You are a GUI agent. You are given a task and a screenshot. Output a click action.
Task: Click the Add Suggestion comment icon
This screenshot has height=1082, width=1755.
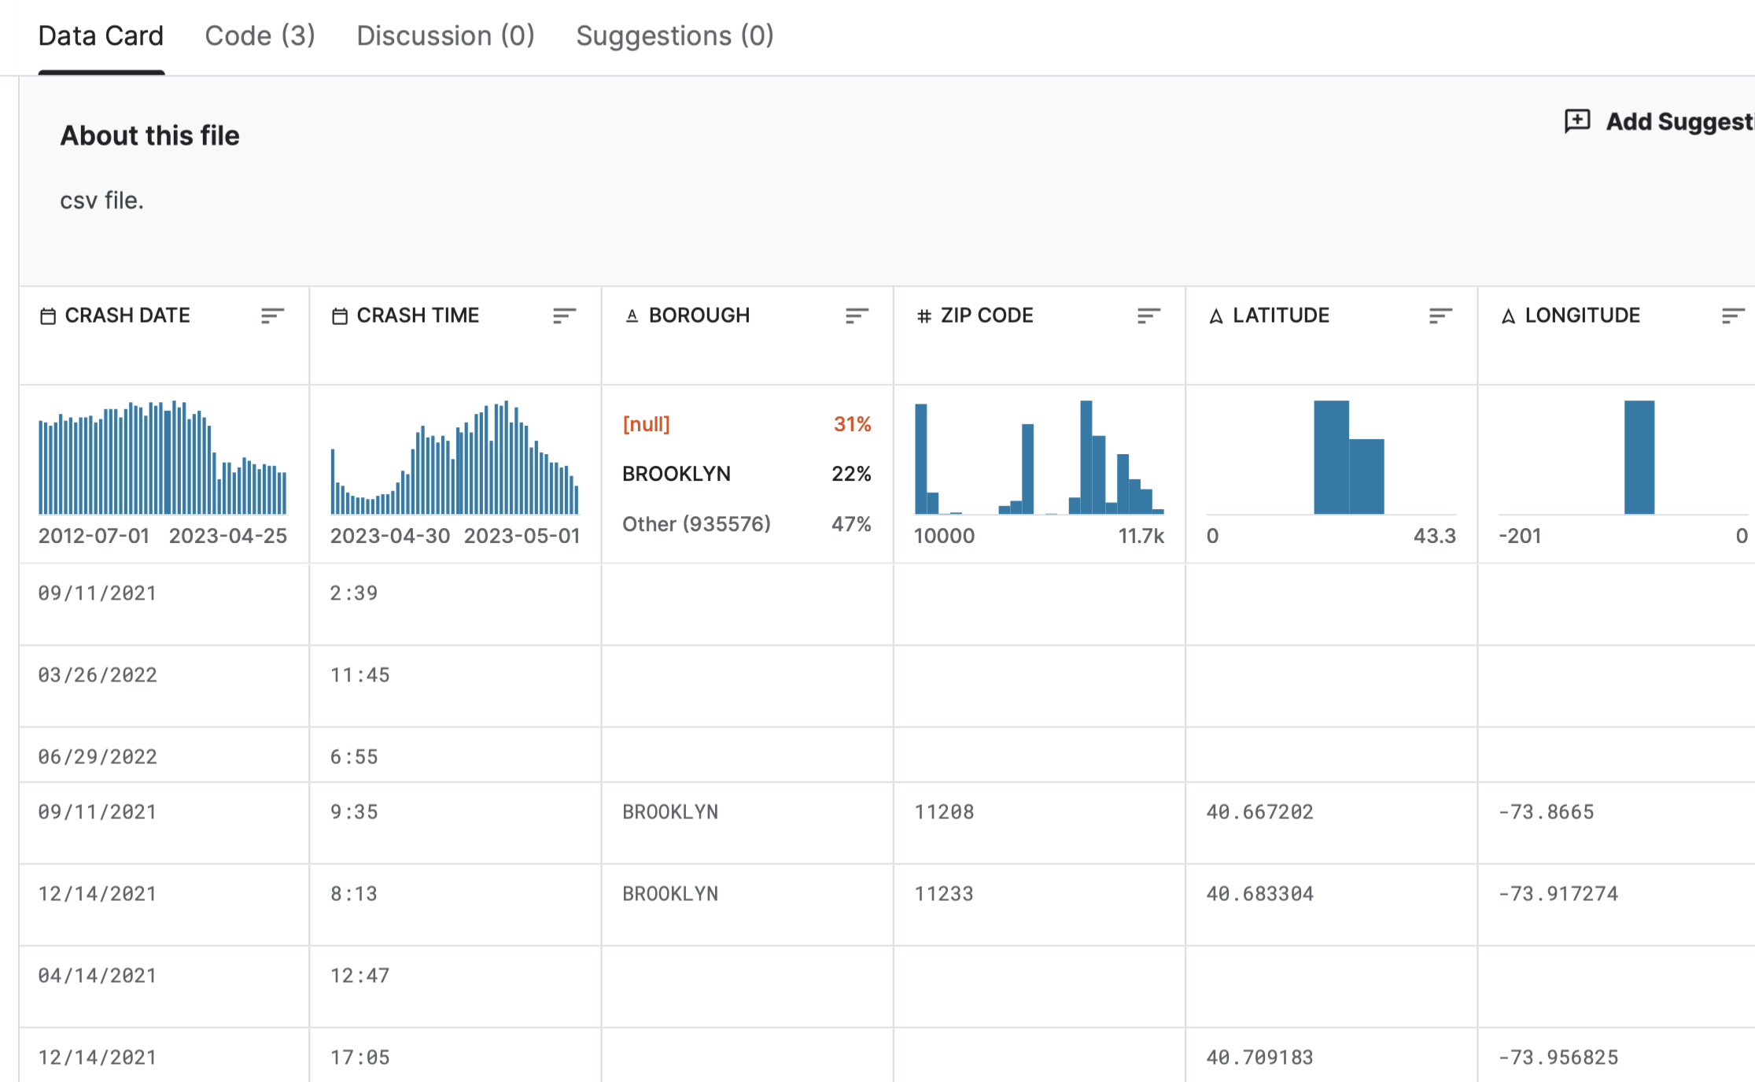coord(1577,121)
